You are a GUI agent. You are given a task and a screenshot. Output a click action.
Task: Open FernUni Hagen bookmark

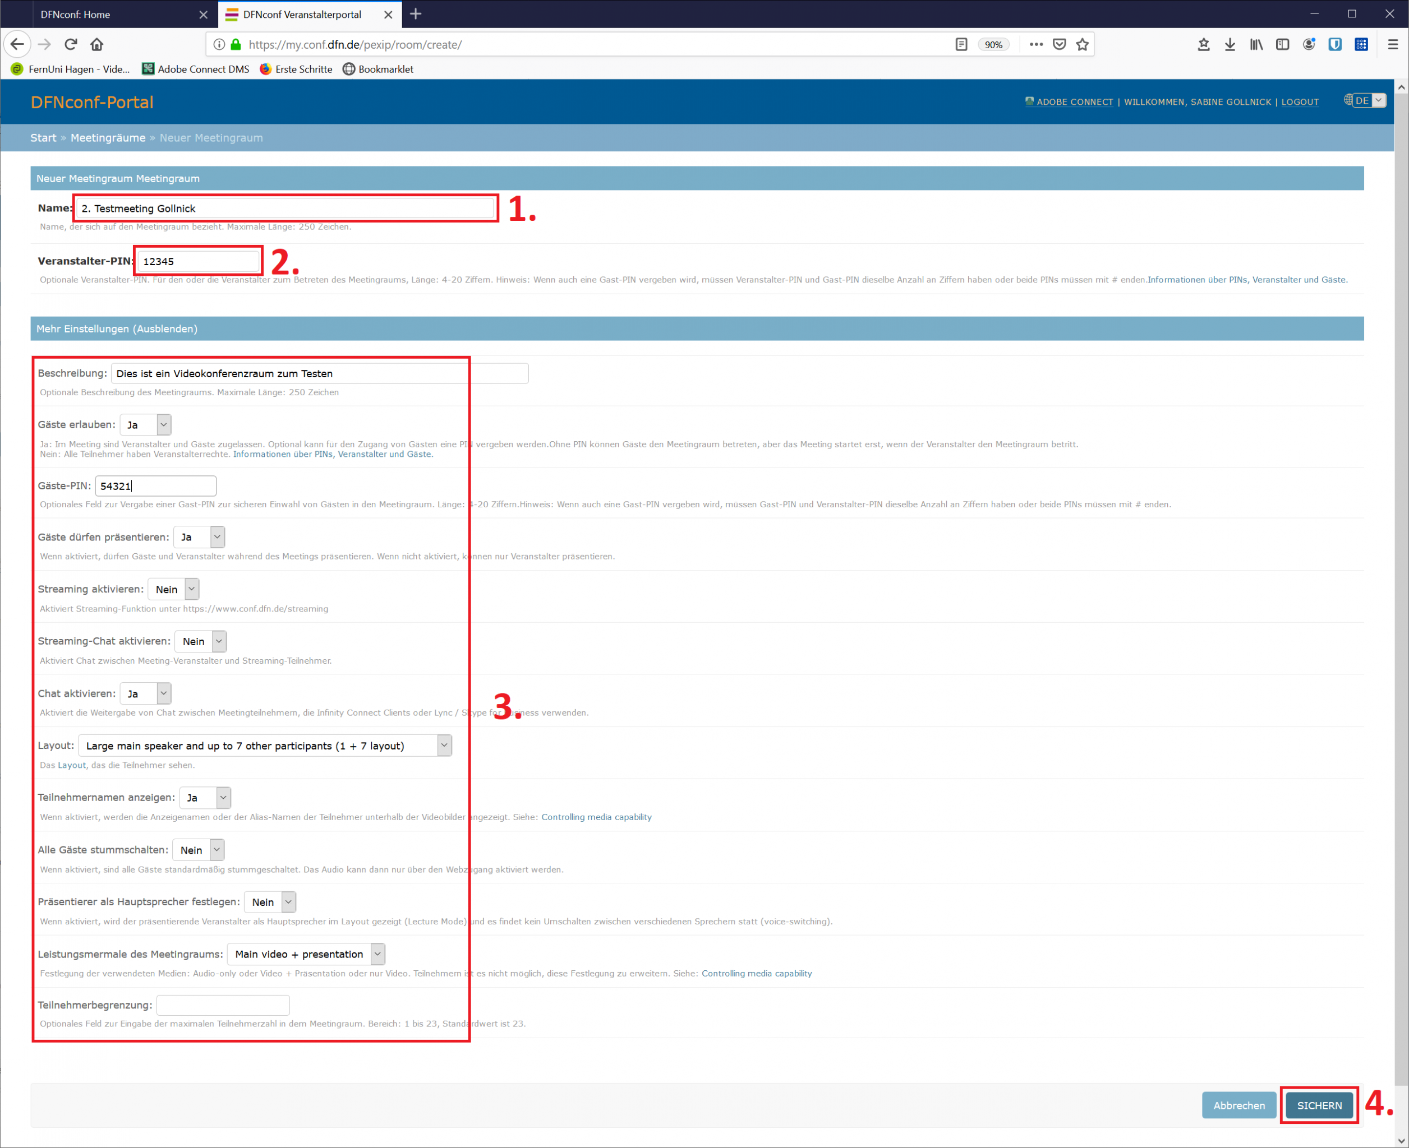click(70, 69)
